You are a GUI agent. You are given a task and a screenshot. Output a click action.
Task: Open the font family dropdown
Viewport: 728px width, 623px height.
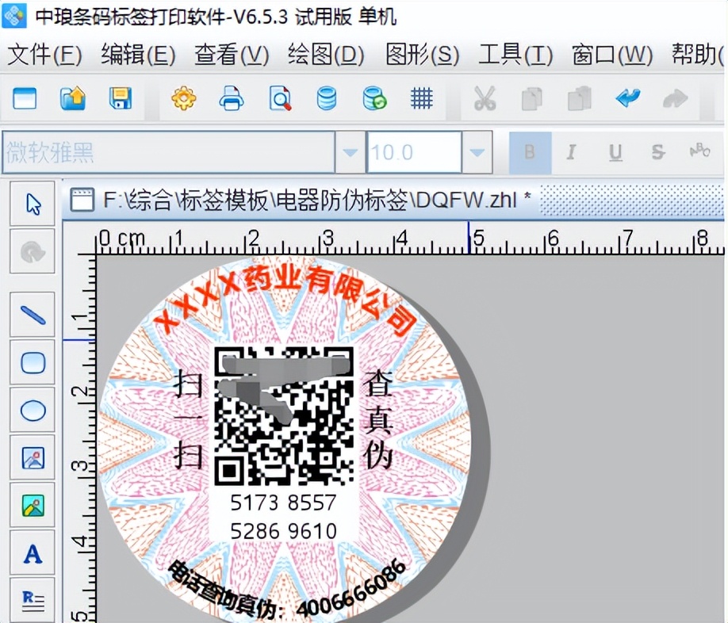point(349,152)
